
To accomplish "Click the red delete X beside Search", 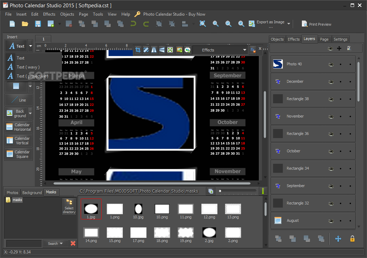I will (x=73, y=243).
